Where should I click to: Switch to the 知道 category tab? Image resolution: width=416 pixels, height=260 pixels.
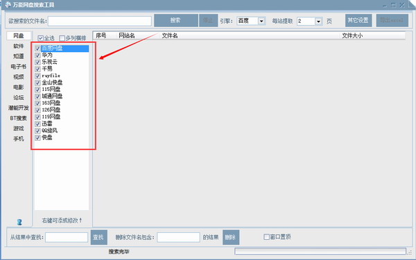[x=19, y=57]
